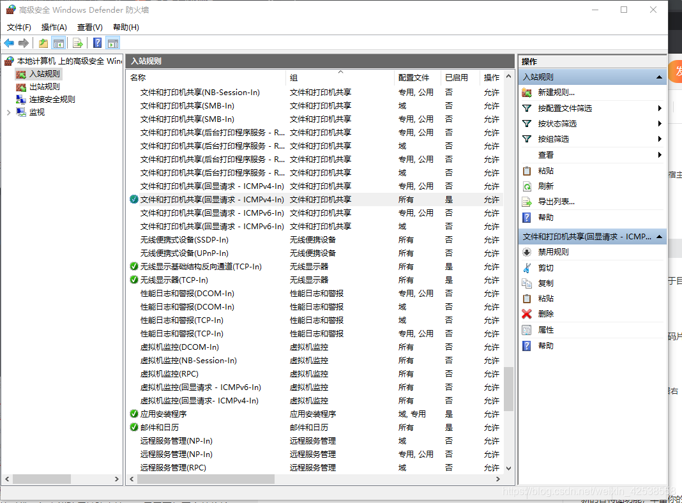The width and height of the screenshot is (682, 503).
Task: Collapse the 文件和打印机共享 ICMP actions section
Action: (660, 237)
